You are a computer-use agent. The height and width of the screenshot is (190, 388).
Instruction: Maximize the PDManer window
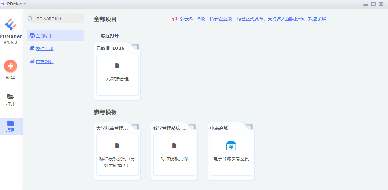[373, 4]
